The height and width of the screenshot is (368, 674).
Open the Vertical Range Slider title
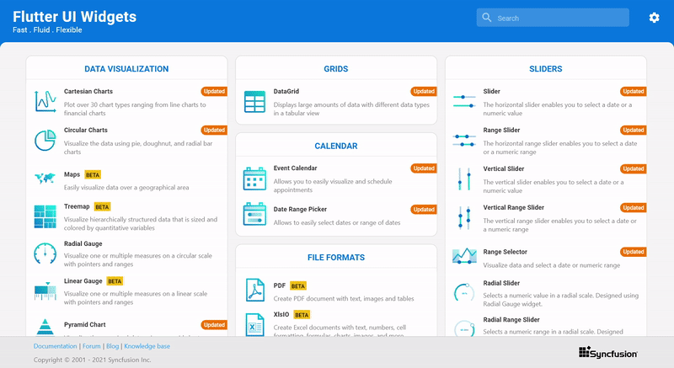tap(513, 207)
